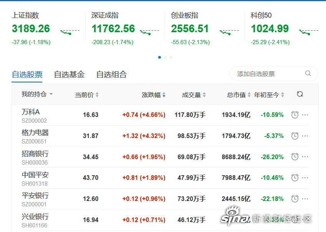This screenshot has height=232, width=326.
Task: Click 招商银行 market cap 8688.24亿
Action: (236, 157)
